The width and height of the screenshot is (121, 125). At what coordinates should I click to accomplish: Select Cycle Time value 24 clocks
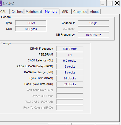coord(70,78)
